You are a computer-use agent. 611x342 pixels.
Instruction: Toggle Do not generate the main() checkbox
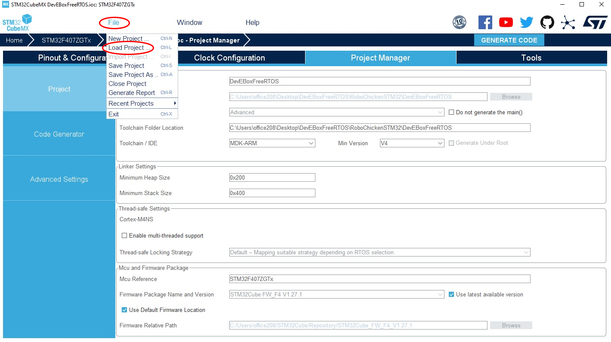pyautogui.click(x=451, y=112)
